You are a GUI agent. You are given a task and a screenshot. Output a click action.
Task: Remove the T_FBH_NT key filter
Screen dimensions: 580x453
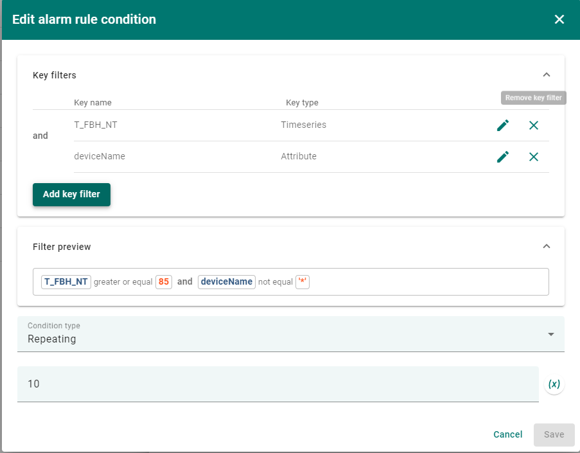coord(534,125)
